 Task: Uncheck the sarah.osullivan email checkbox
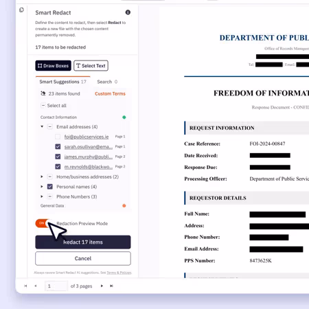pyautogui.click(x=58, y=146)
